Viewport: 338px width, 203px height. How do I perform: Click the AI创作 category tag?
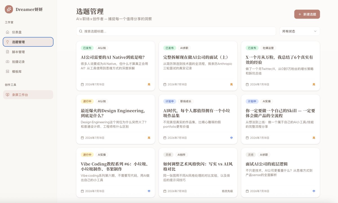(x=182, y=155)
